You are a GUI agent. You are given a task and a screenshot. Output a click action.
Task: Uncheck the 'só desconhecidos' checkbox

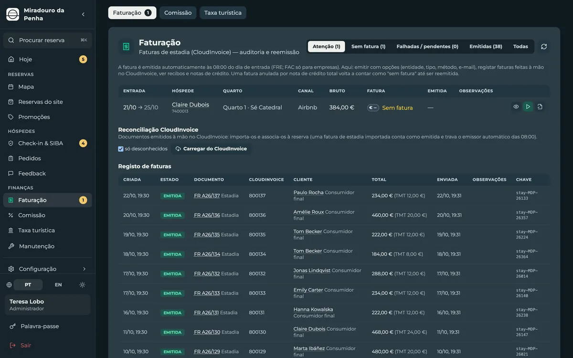point(121,149)
